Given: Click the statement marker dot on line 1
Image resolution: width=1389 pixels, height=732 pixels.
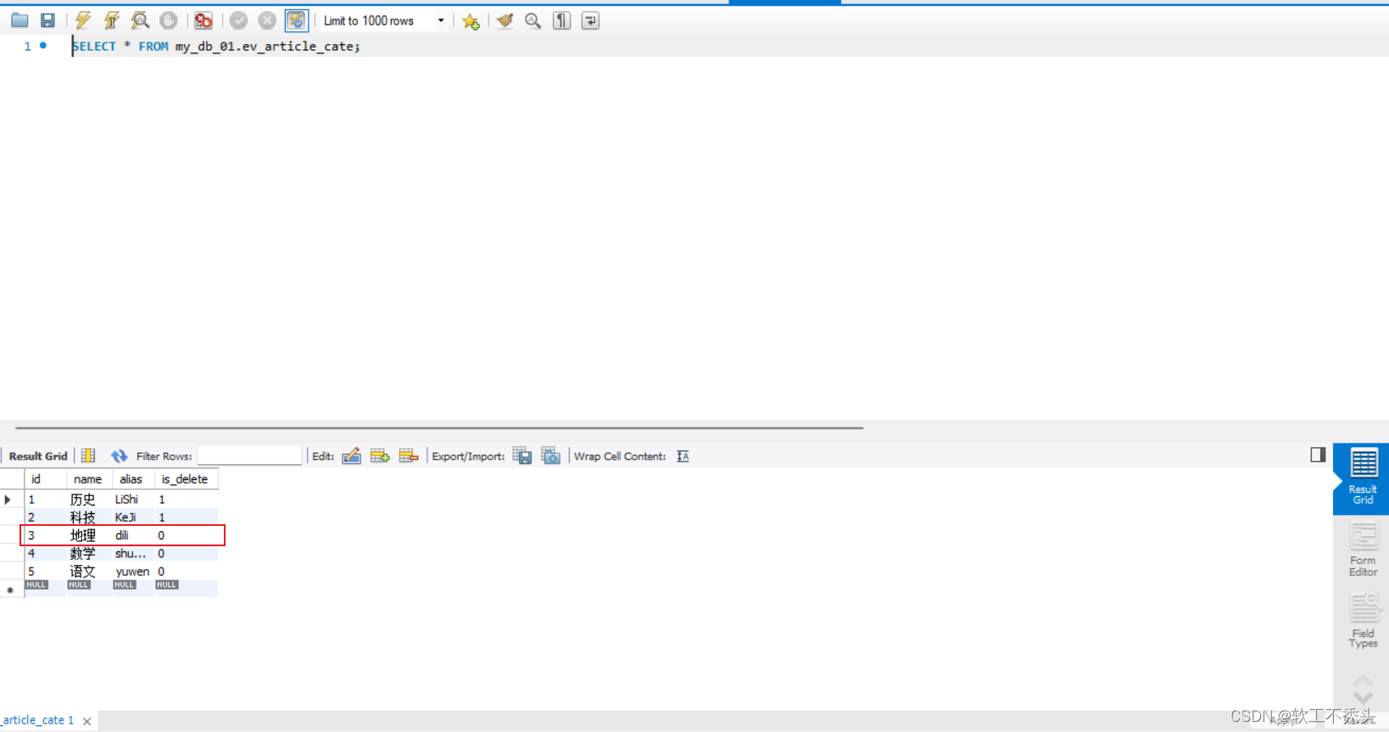Looking at the screenshot, I should tap(43, 46).
